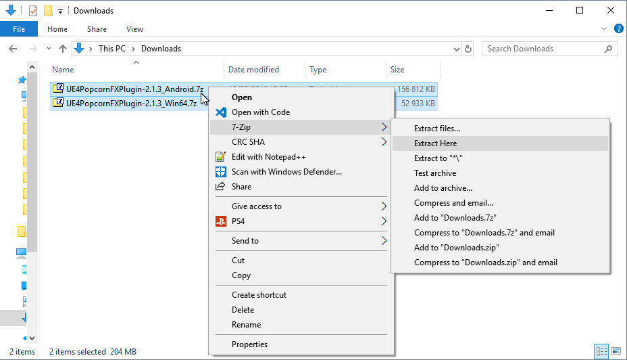Refresh the Downloads folder view
This screenshot has width=627, height=360.
pos(468,49)
